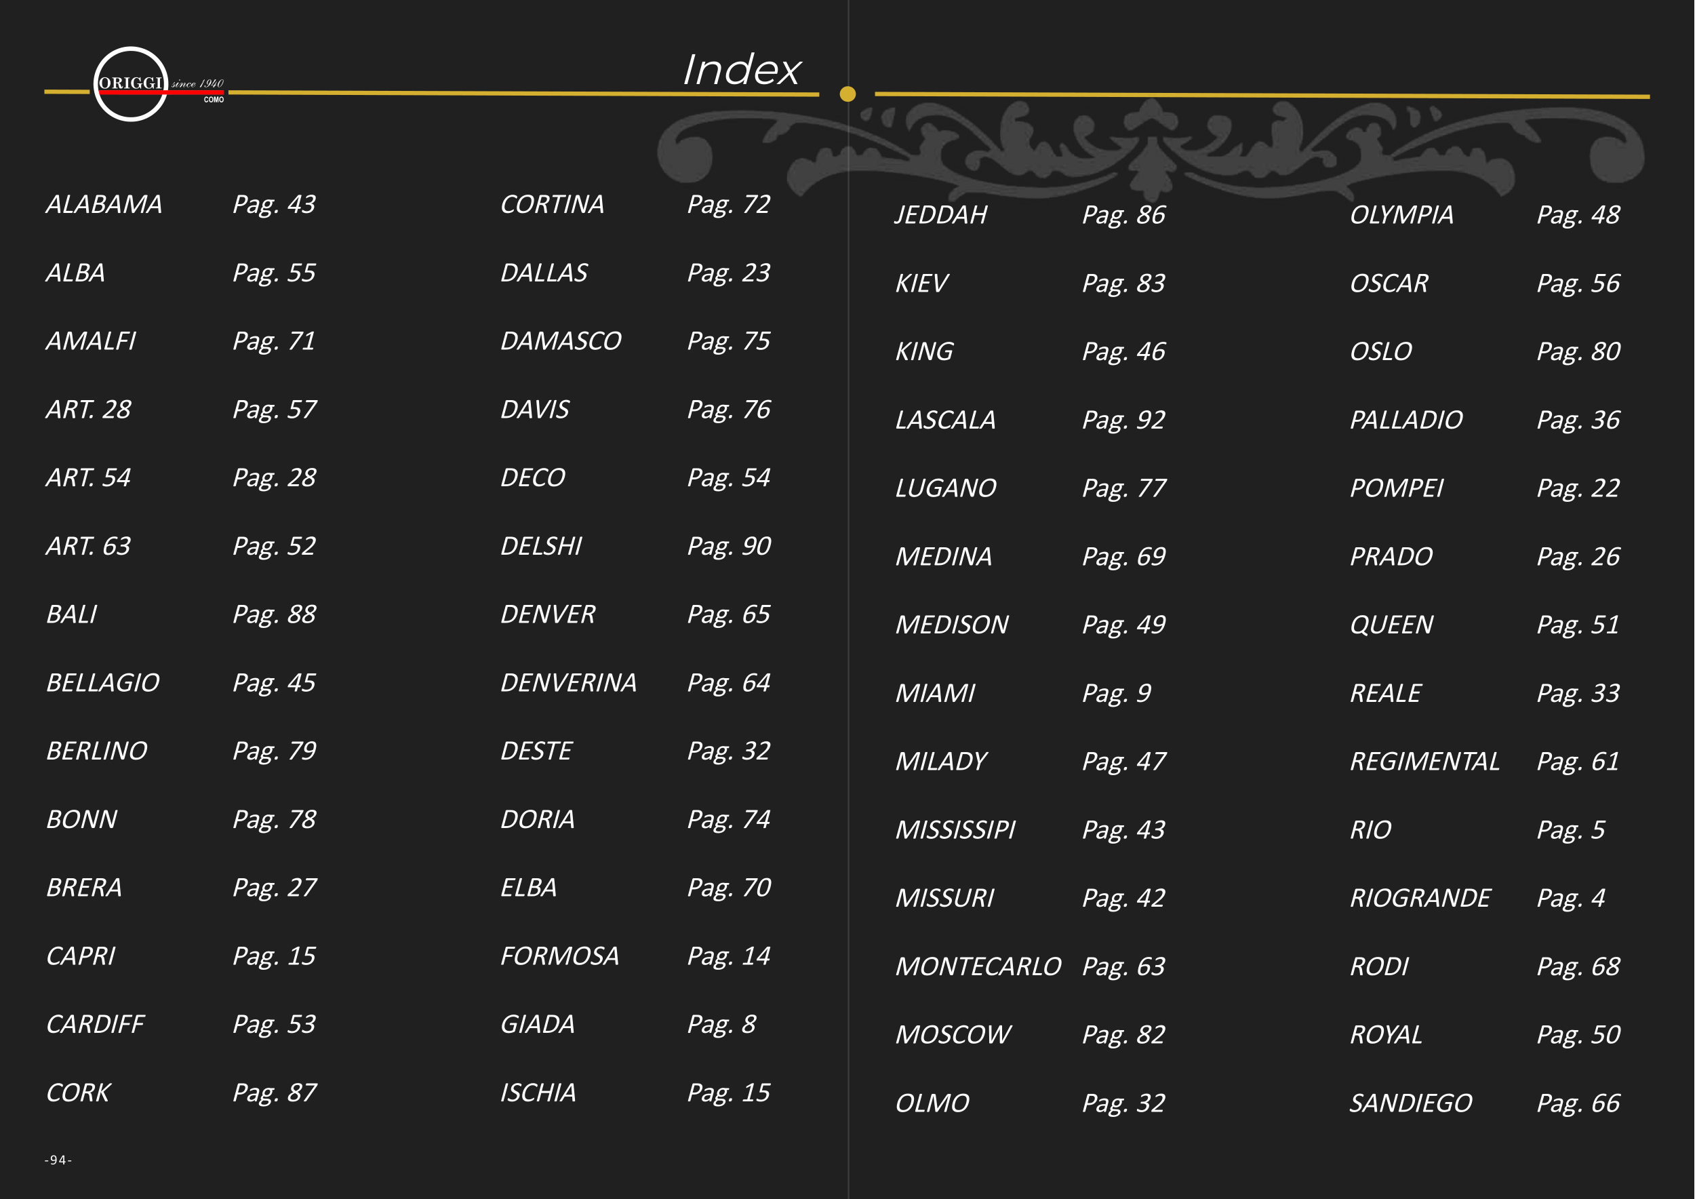
Task: Open the ALABAMA index entry
Action: [x=104, y=205]
